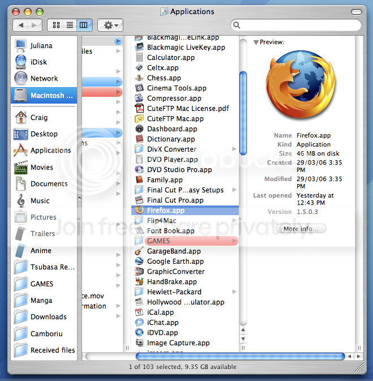Select GraphicConverter in the list
The height and width of the screenshot is (381, 373).
[185, 272]
